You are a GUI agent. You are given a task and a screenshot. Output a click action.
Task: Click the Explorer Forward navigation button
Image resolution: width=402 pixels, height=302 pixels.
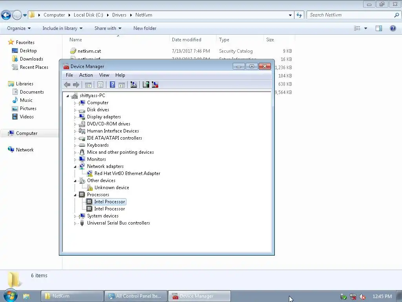(x=17, y=15)
